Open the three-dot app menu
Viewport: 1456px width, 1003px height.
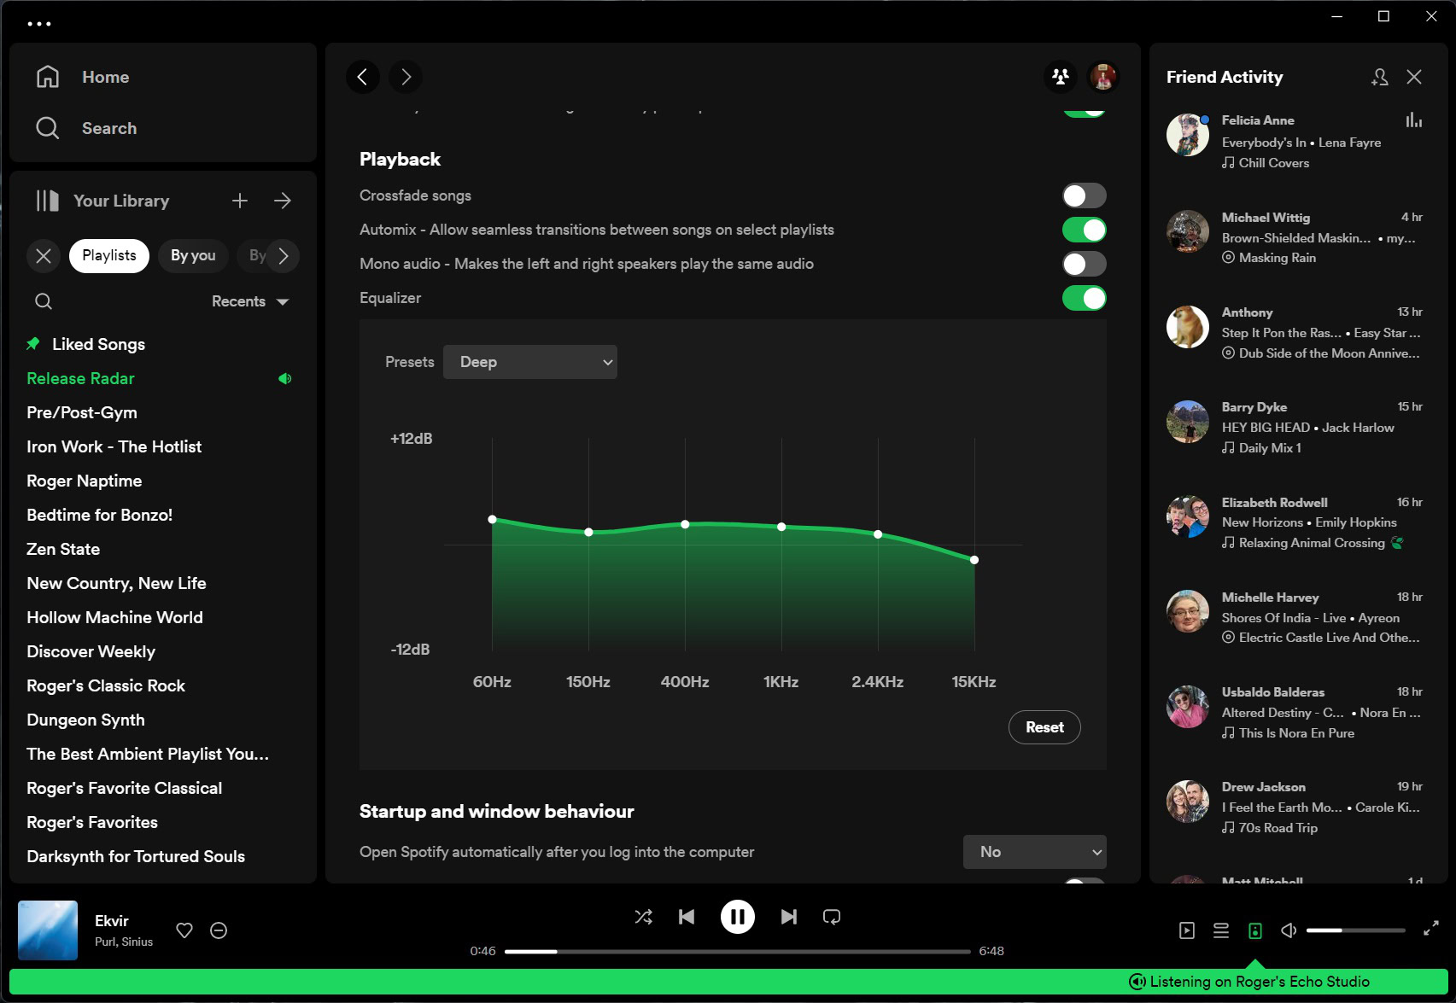tap(39, 24)
